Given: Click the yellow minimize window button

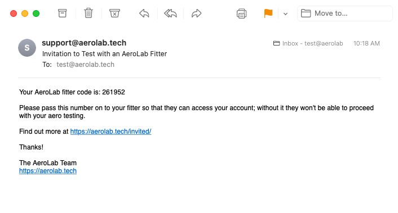Looking at the screenshot, I should [25, 13].
